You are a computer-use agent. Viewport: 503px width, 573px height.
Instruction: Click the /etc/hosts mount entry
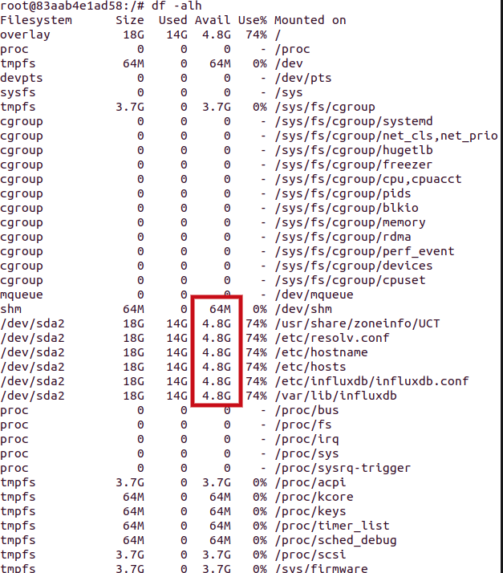click(310, 367)
